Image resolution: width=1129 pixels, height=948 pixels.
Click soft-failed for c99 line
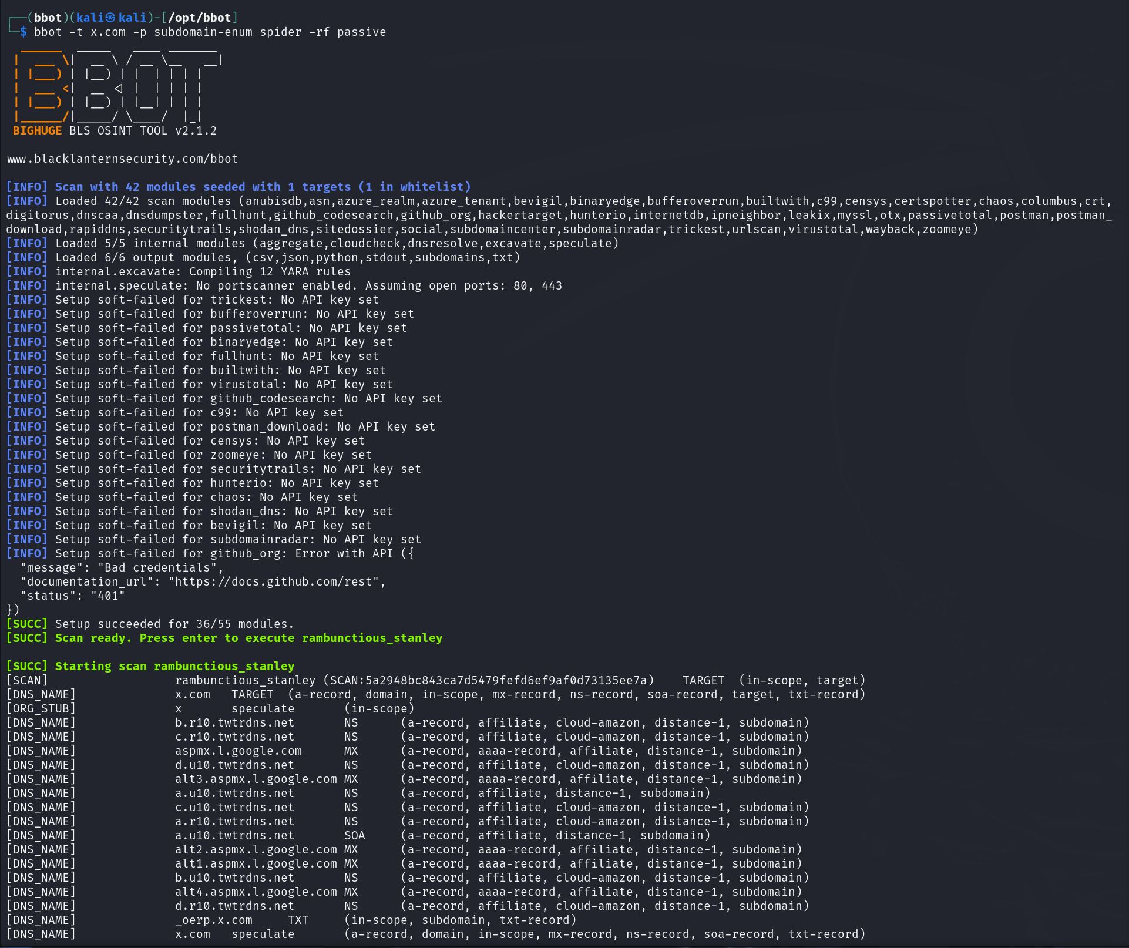pyautogui.click(x=174, y=412)
